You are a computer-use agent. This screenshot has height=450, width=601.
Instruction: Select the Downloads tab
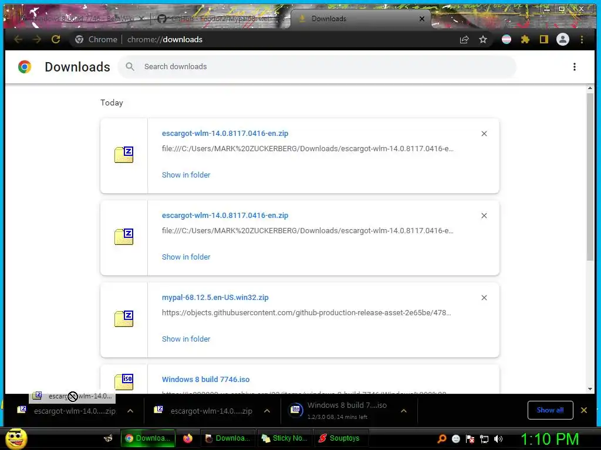(x=360, y=18)
